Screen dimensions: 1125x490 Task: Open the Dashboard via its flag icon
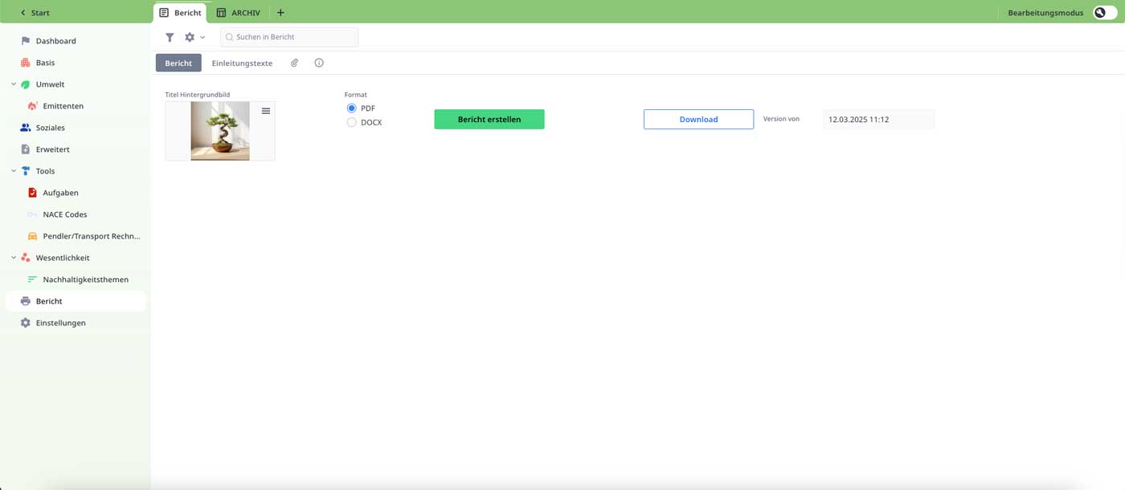[24, 40]
